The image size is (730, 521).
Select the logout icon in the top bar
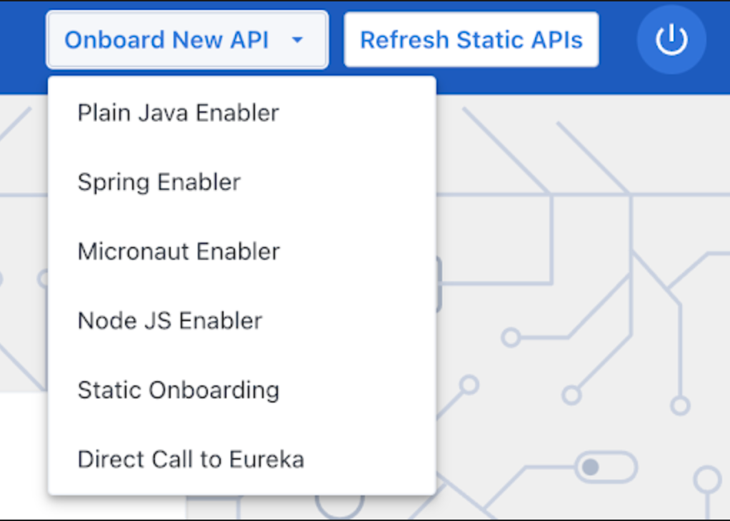(x=670, y=40)
